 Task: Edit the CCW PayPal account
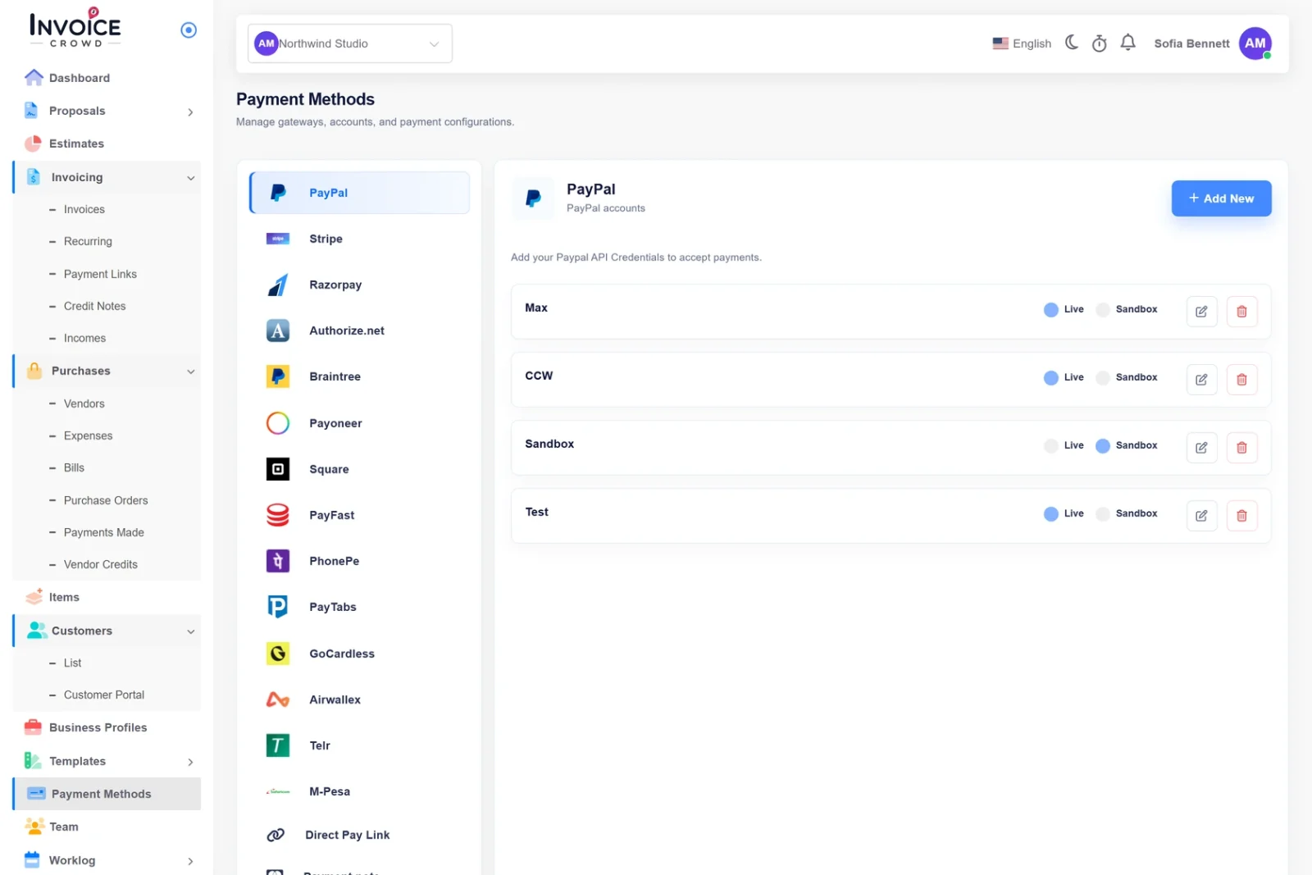pos(1201,380)
